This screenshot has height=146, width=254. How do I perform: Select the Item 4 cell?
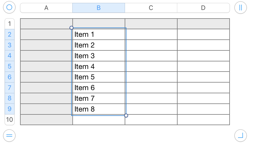99,67
